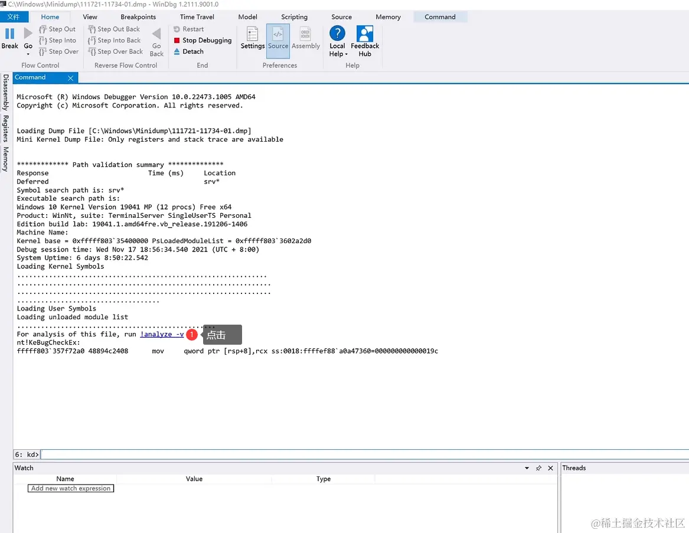Toggle Source preference mode
Screen dimensions: 689x533
(278, 40)
